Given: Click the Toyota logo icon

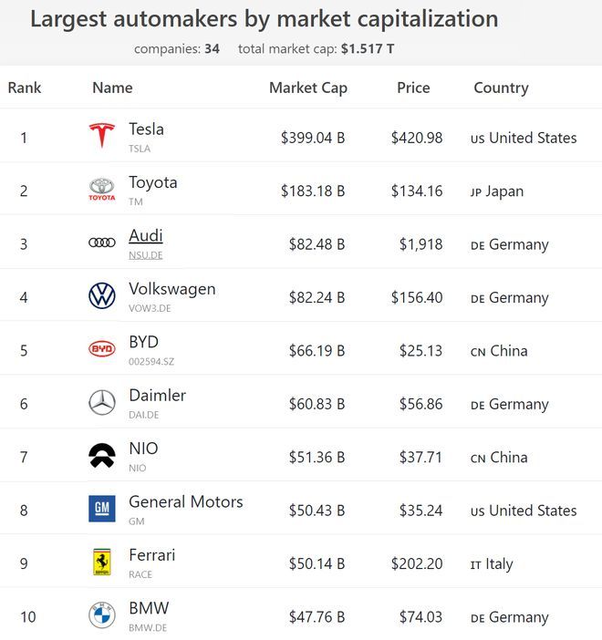Looking at the screenshot, I should [x=101, y=190].
